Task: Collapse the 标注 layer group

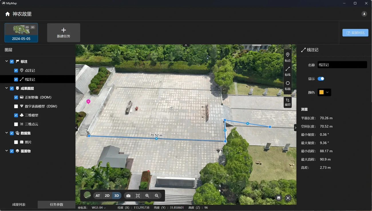Action: [x=7, y=61]
